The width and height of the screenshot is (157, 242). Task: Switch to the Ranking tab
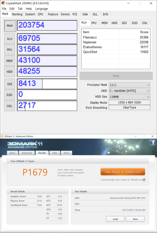tap(17, 14)
